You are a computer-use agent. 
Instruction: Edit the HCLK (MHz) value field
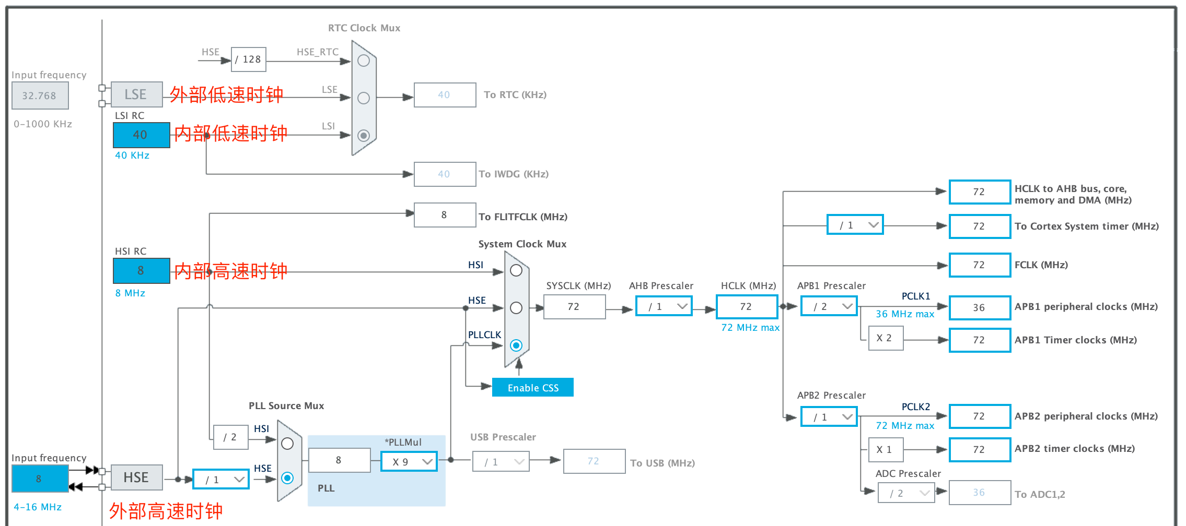point(747,307)
